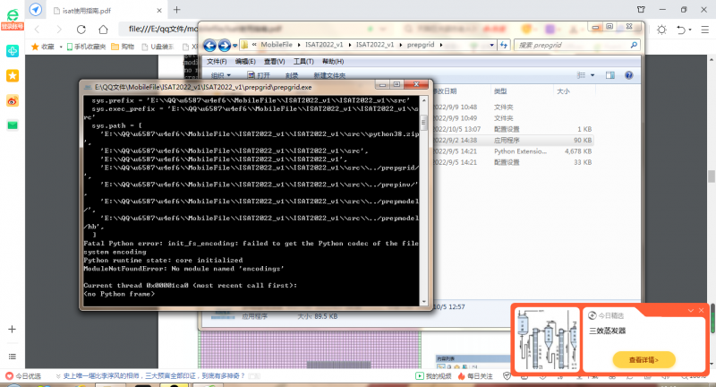Open the 文件(F) menu
This screenshot has height=387, width=716.
coord(217,61)
